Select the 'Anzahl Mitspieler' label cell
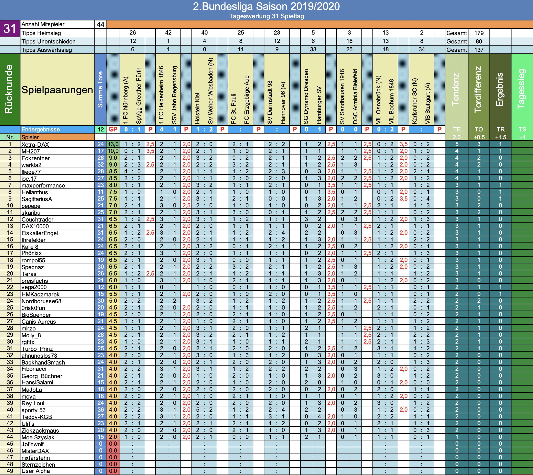This screenshot has height=475, width=533. tap(57, 24)
